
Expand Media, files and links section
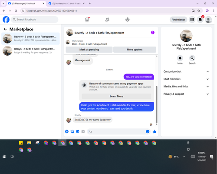(186, 87)
